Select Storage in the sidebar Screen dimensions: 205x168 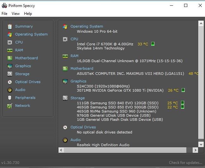tap(22, 74)
